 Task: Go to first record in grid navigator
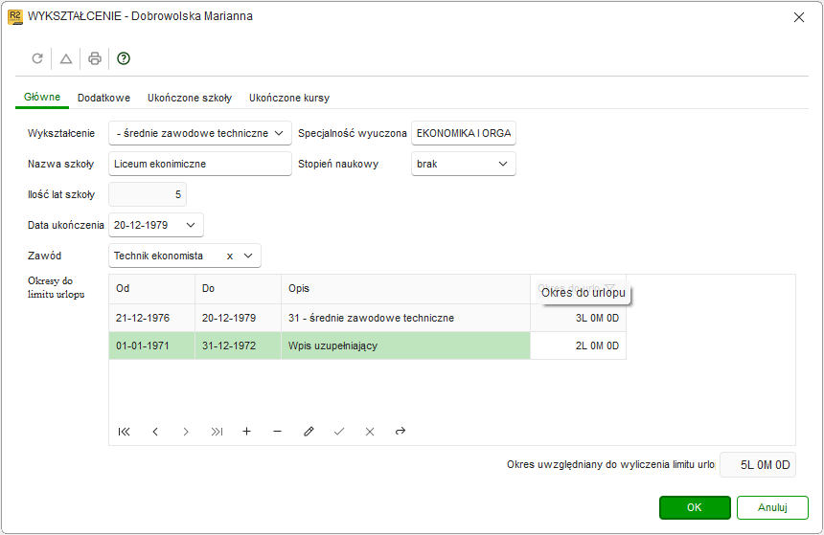pyautogui.click(x=124, y=432)
